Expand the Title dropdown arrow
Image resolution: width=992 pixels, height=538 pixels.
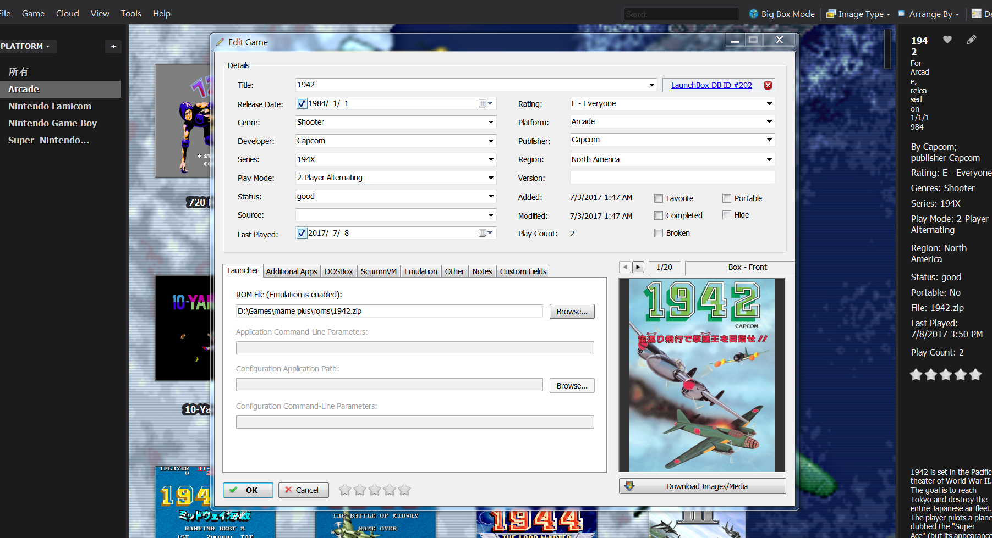tap(651, 85)
